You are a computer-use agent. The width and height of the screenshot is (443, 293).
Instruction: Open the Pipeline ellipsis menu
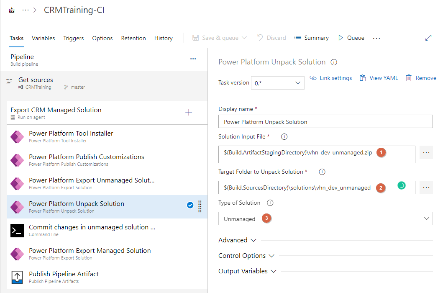[193, 59]
